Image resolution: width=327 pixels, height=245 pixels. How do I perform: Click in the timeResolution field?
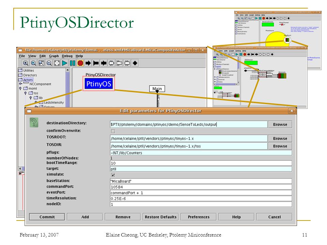coord(201,198)
